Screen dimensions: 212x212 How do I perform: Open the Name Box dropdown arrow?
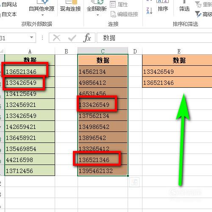tap(31, 37)
